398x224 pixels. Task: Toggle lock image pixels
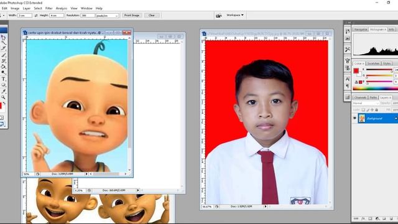coord(368,110)
